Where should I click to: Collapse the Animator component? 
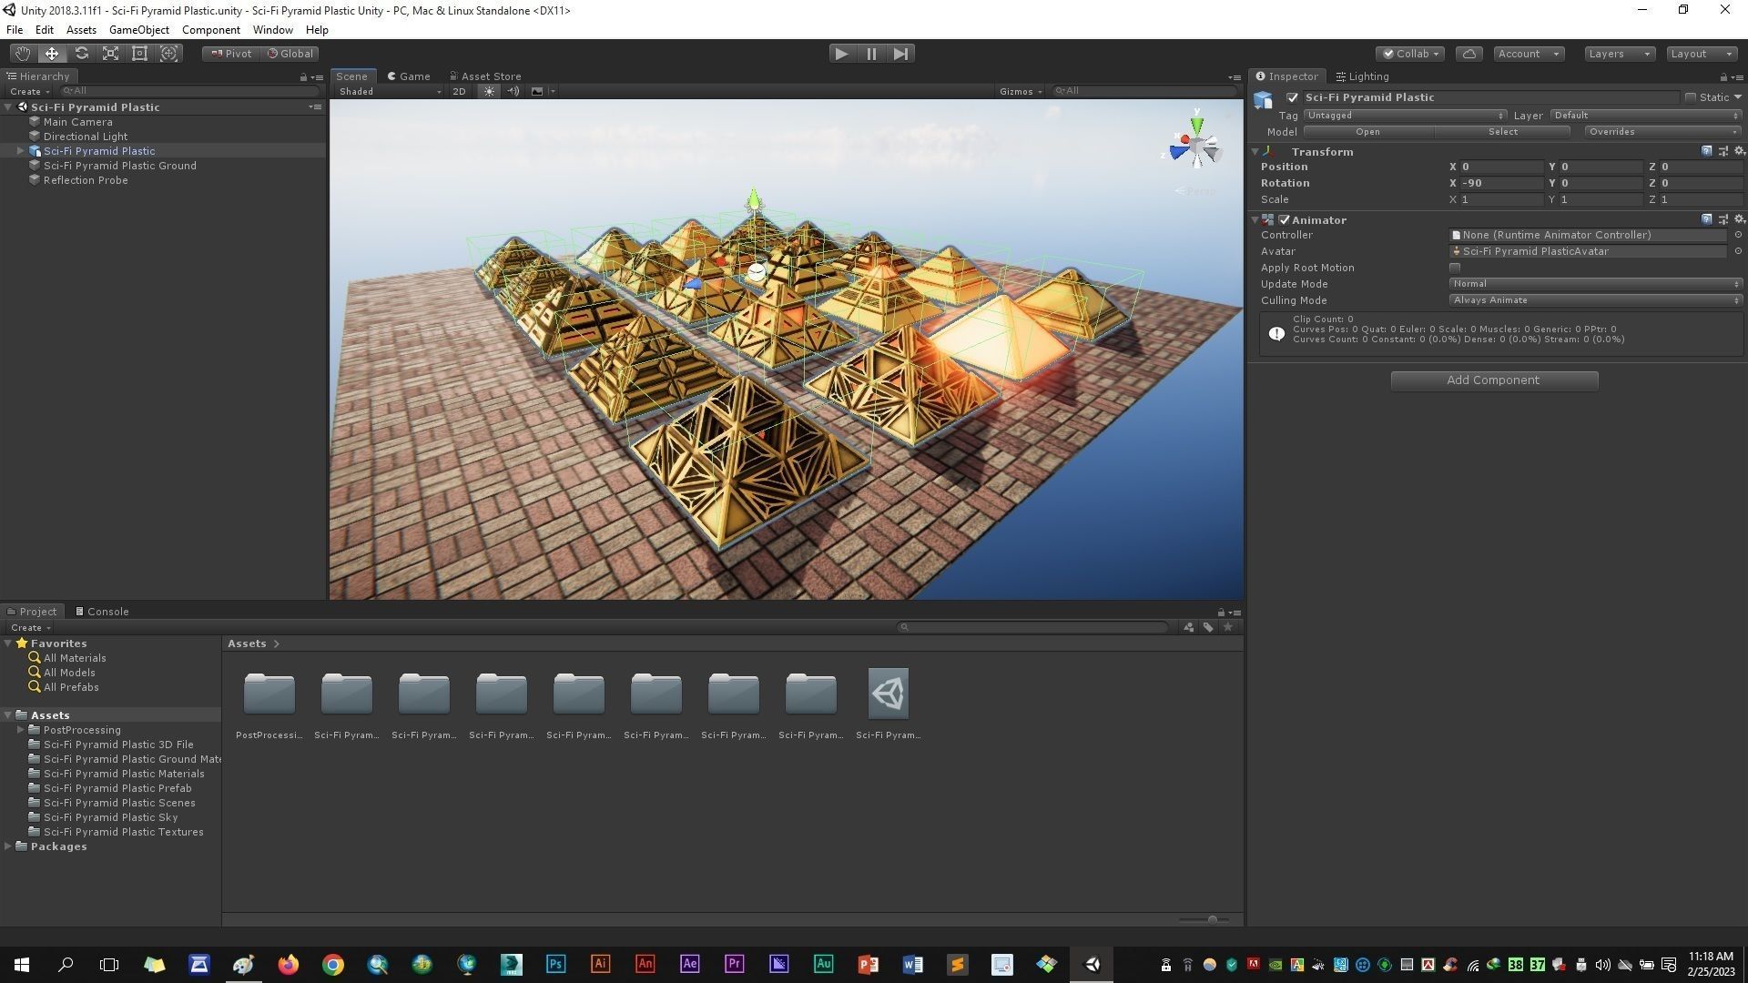(x=1255, y=220)
